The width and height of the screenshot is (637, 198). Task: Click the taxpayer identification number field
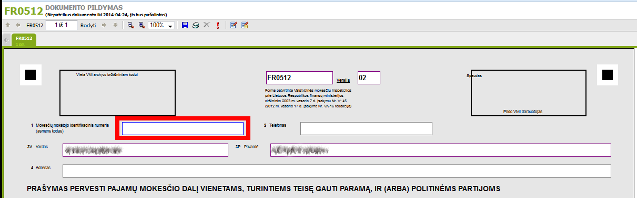click(x=183, y=128)
